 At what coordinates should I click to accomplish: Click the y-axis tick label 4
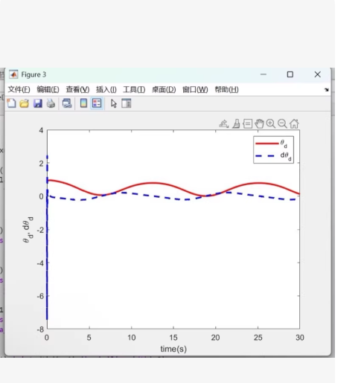(x=41, y=130)
